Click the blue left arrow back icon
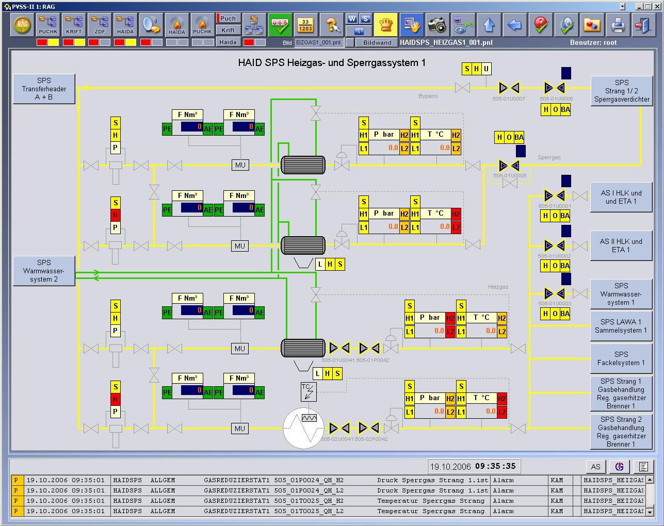 point(514,24)
